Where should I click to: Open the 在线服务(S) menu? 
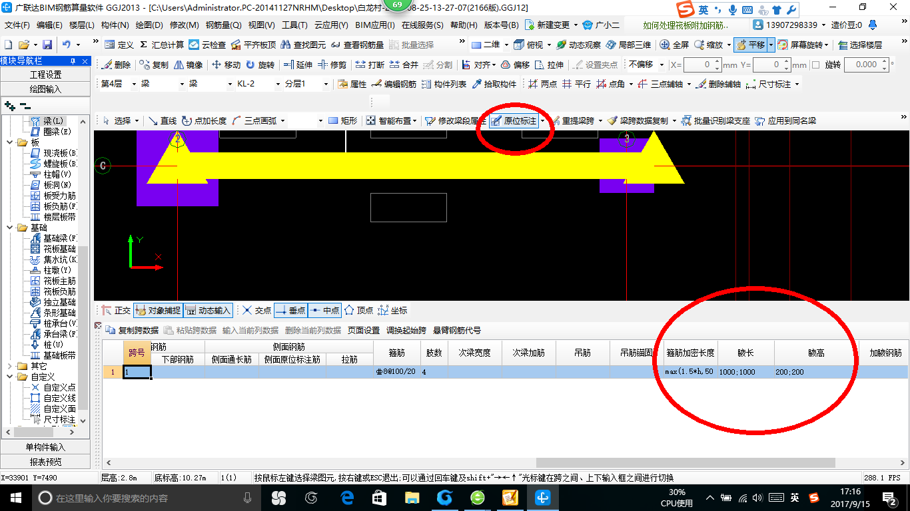coord(422,25)
